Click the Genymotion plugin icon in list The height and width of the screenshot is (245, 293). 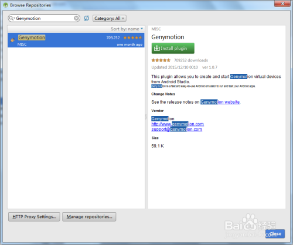(12, 40)
